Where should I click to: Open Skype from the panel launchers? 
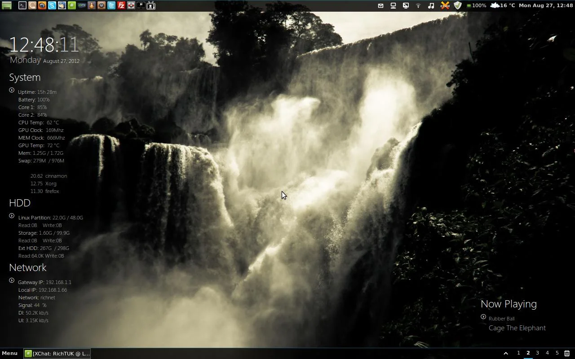coord(52,5)
